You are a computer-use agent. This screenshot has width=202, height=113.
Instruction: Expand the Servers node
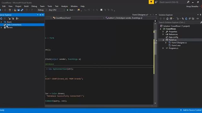pos(1,28)
